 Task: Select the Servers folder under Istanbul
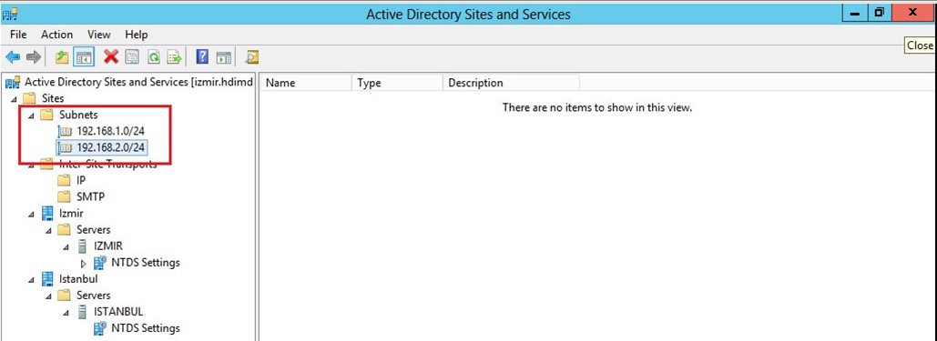pos(93,295)
